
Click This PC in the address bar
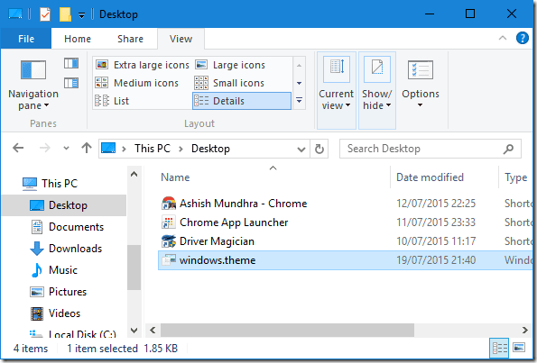click(152, 149)
